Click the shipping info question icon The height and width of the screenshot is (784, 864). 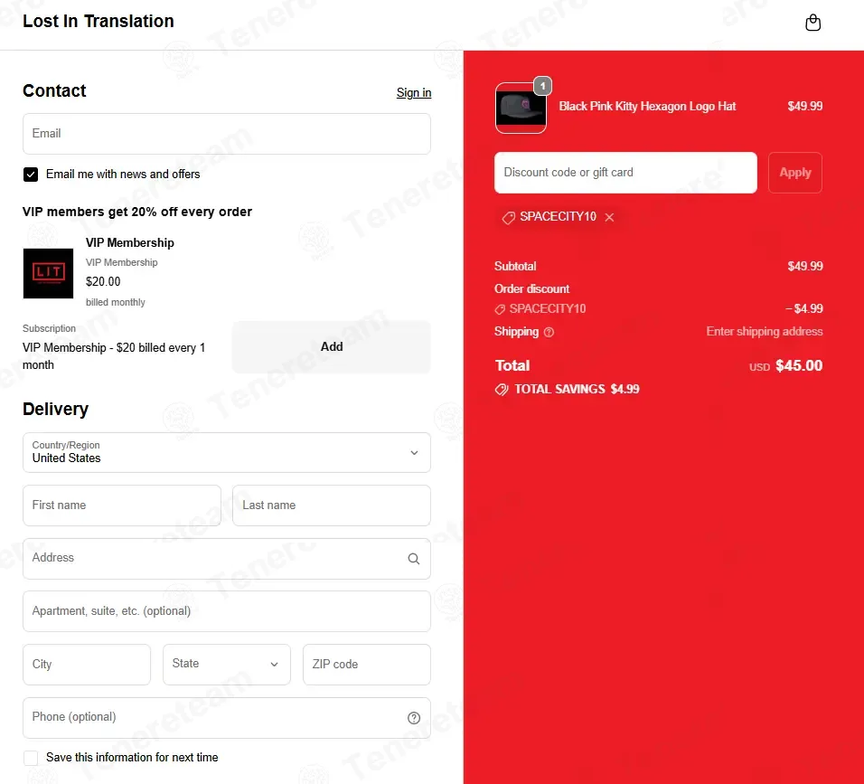coord(549,332)
